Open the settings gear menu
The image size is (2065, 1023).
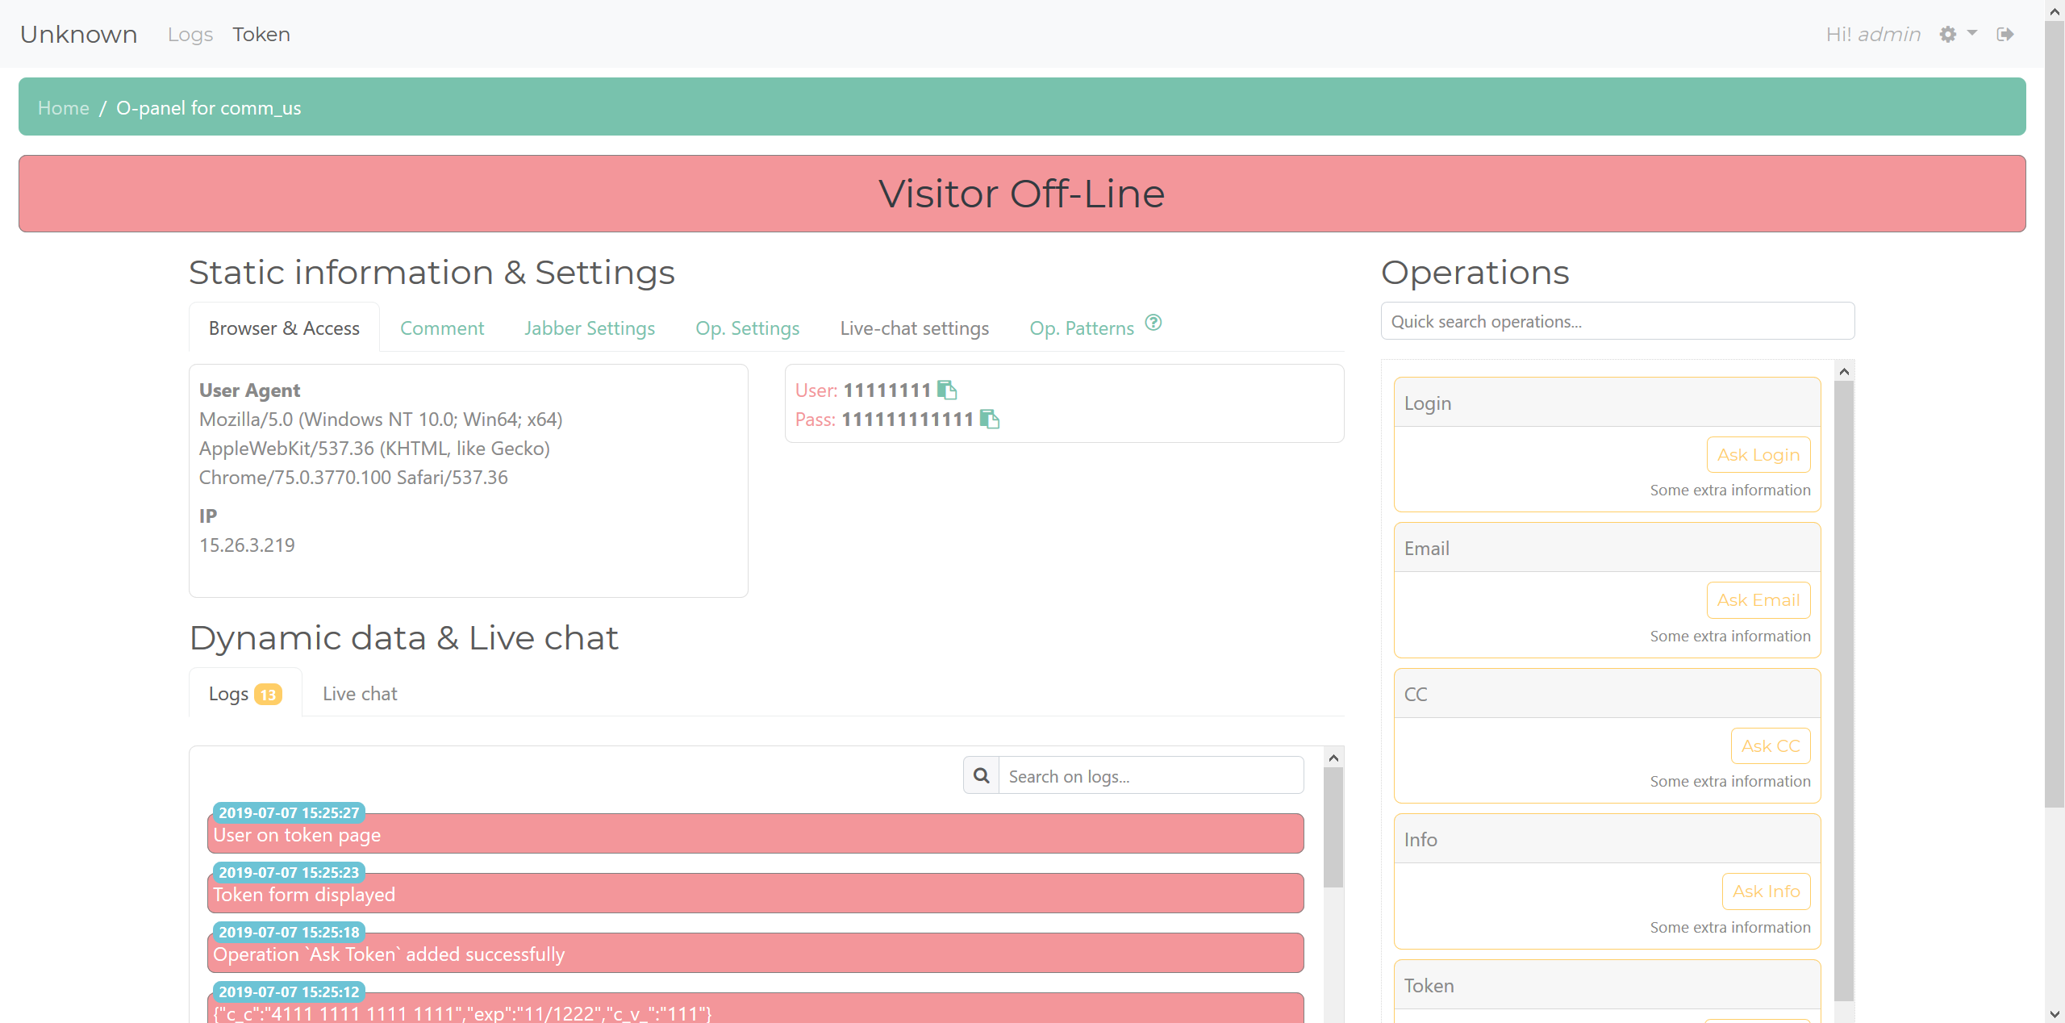(x=1948, y=35)
